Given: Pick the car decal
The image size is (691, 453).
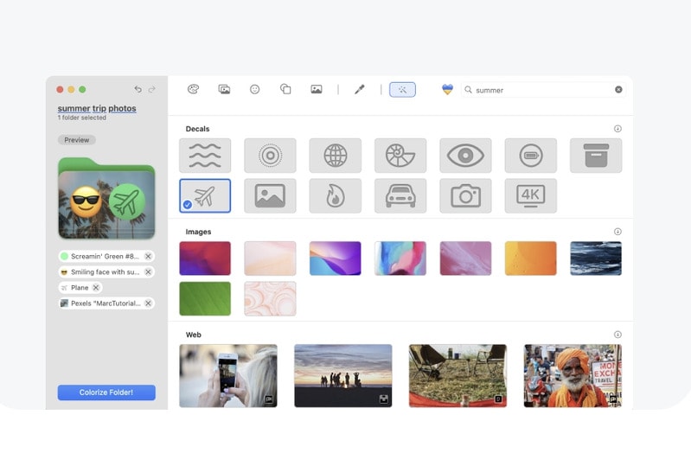Looking at the screenshot, I should click(x=400, y=196).
